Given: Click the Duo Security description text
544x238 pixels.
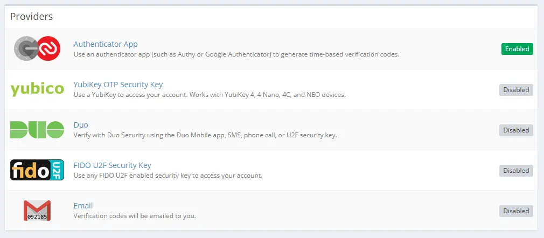Looking at the screenshot, I should tap(205, 135).
